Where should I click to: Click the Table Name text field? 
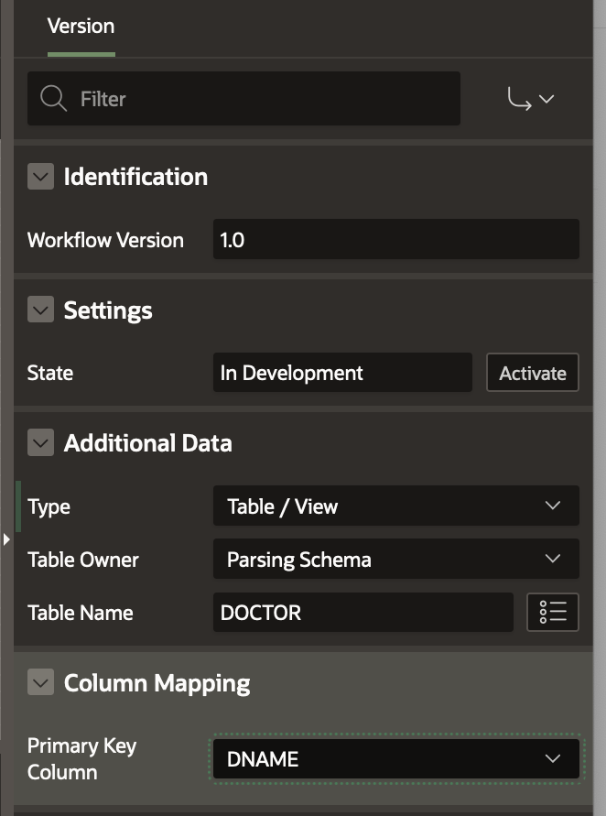coord(363,612)
